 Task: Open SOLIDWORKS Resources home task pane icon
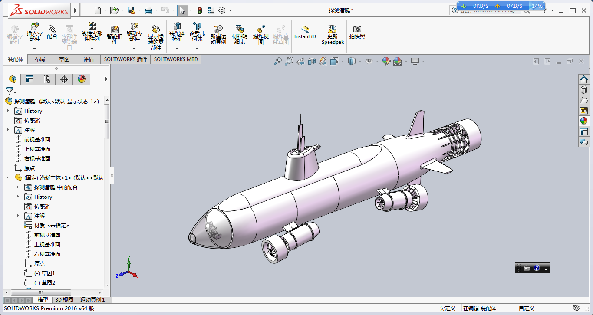tap(584, 79)
